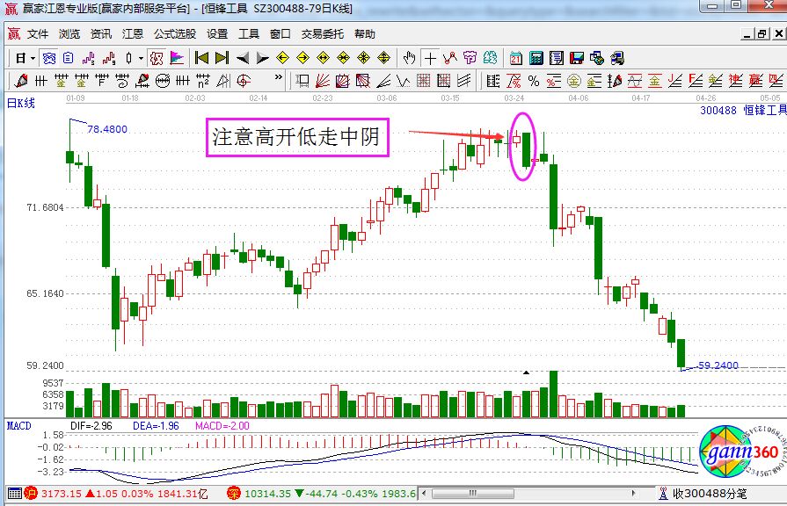Expand the 日 period dropdown arrow
The width and height of the screenshot is (787, 506).
[33, 58]
